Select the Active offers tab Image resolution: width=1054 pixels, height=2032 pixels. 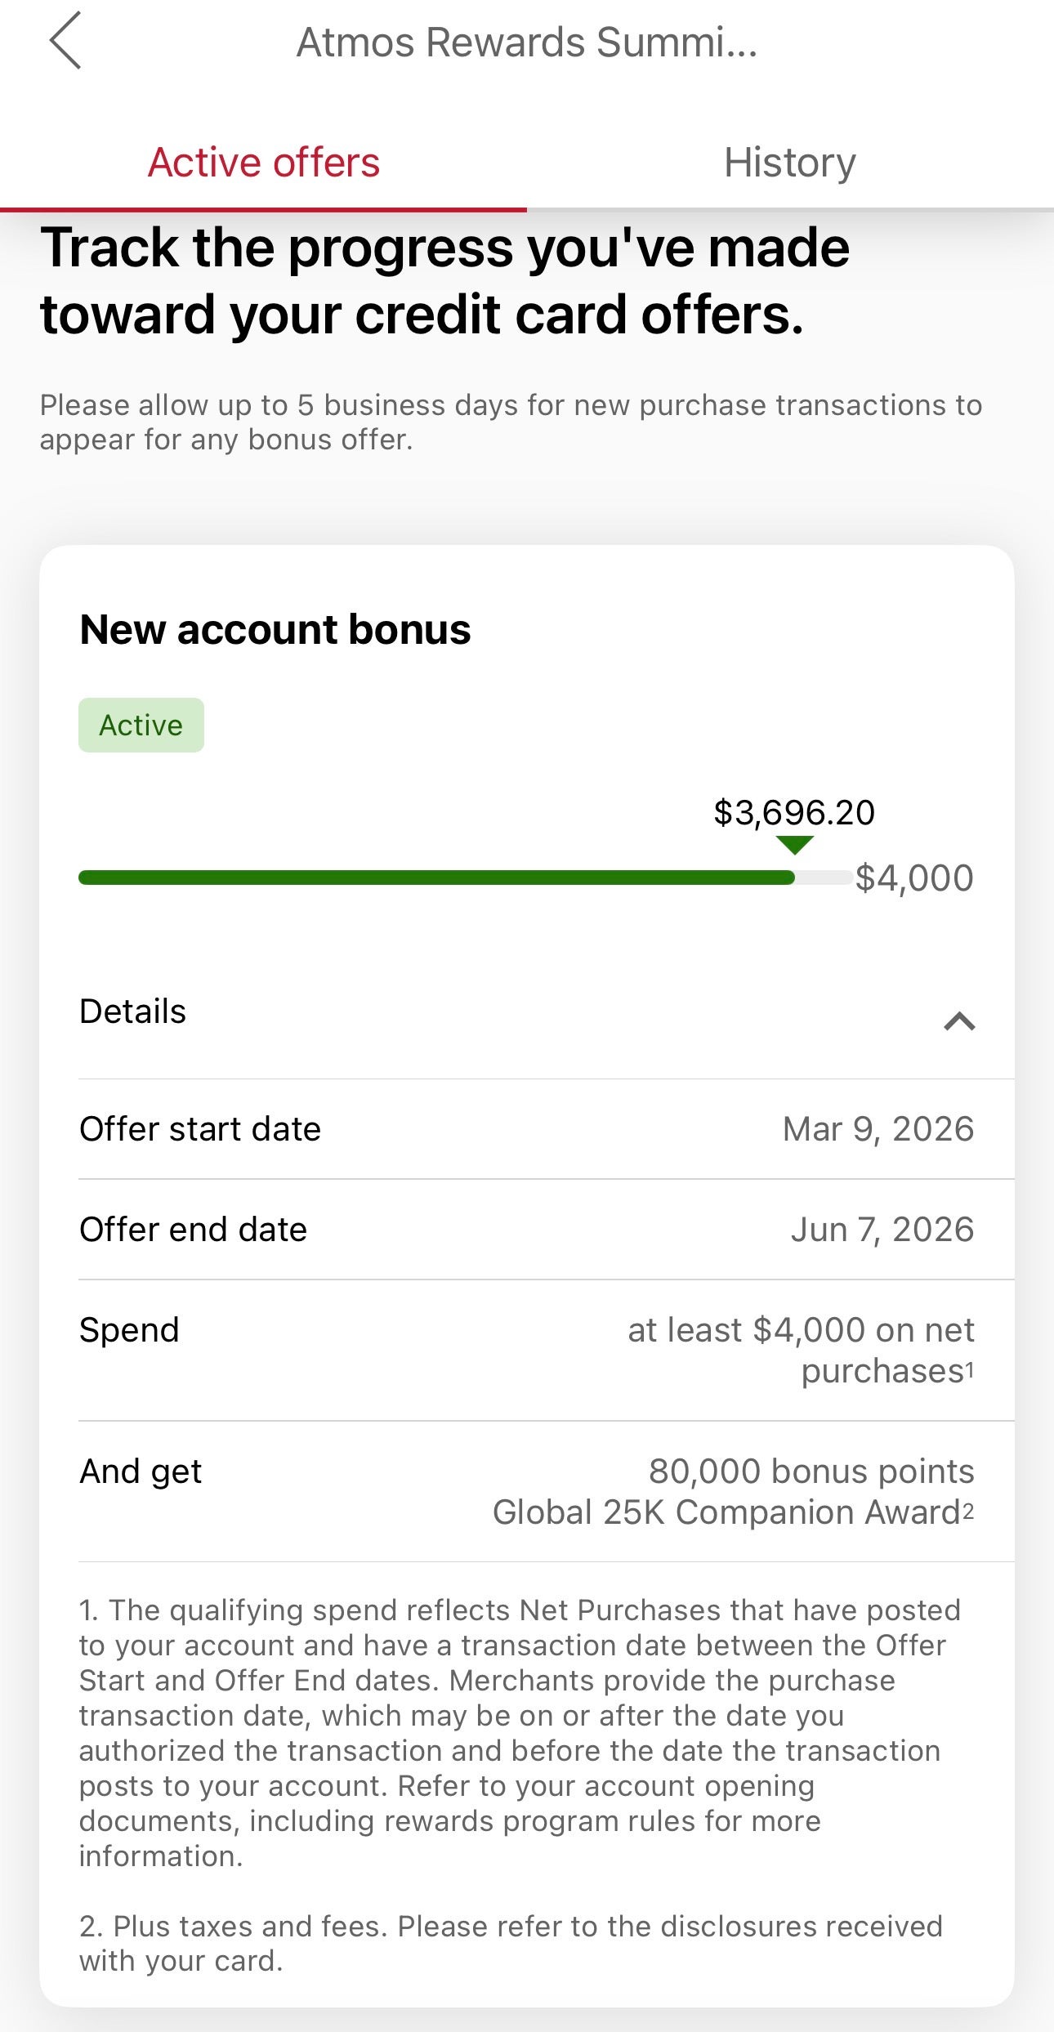click(264, 162)
